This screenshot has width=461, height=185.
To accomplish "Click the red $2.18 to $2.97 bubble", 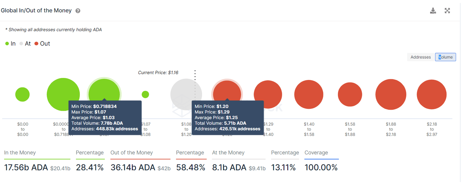I will coord(432,94).
